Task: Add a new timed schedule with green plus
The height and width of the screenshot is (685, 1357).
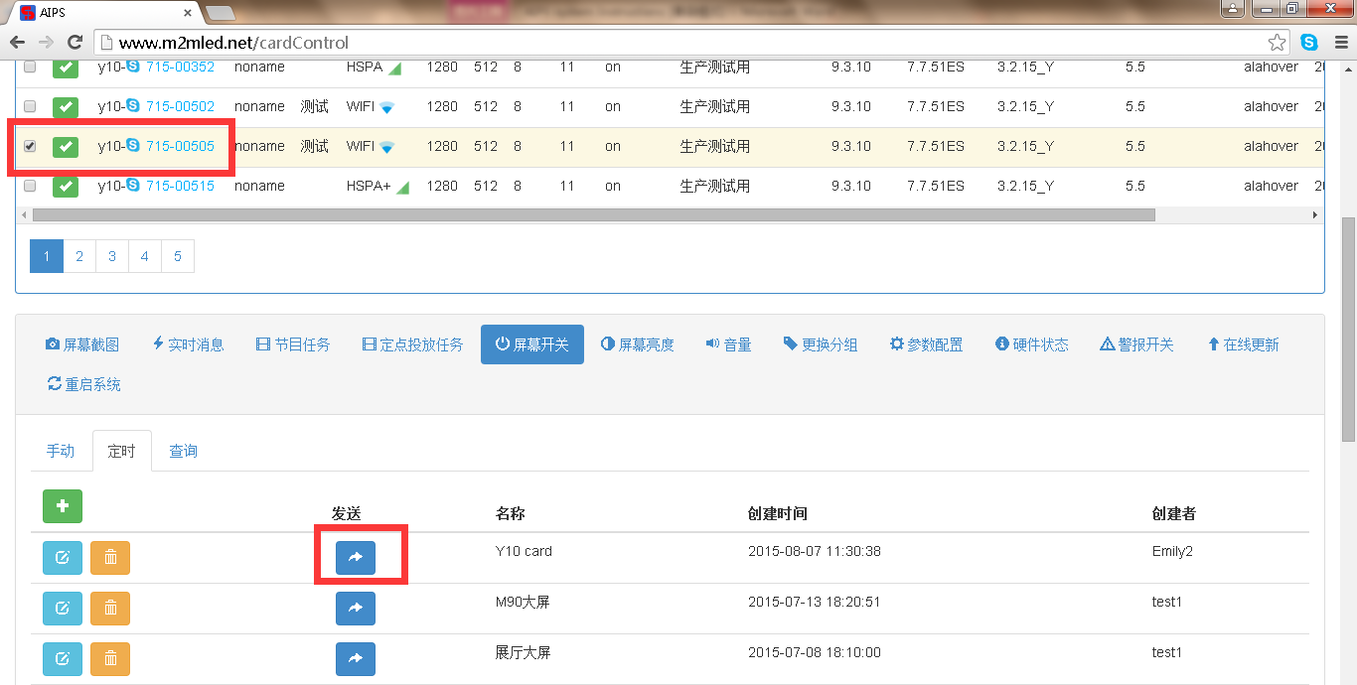Action: point(63,506)
